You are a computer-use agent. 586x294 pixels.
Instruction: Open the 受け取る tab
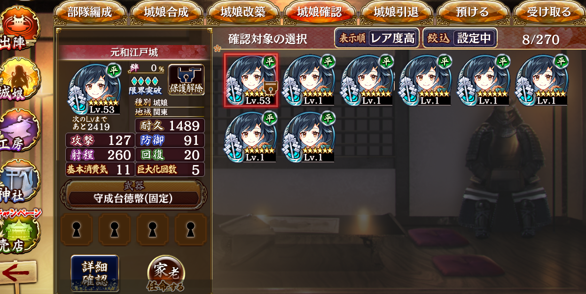pyautogui.click(x=549, y=12)
